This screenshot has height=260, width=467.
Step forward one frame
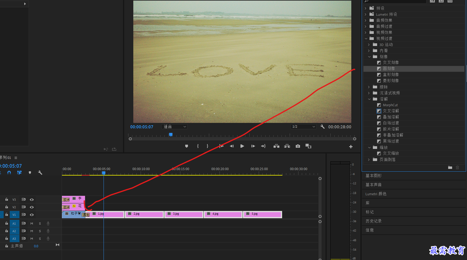(253, 146)
